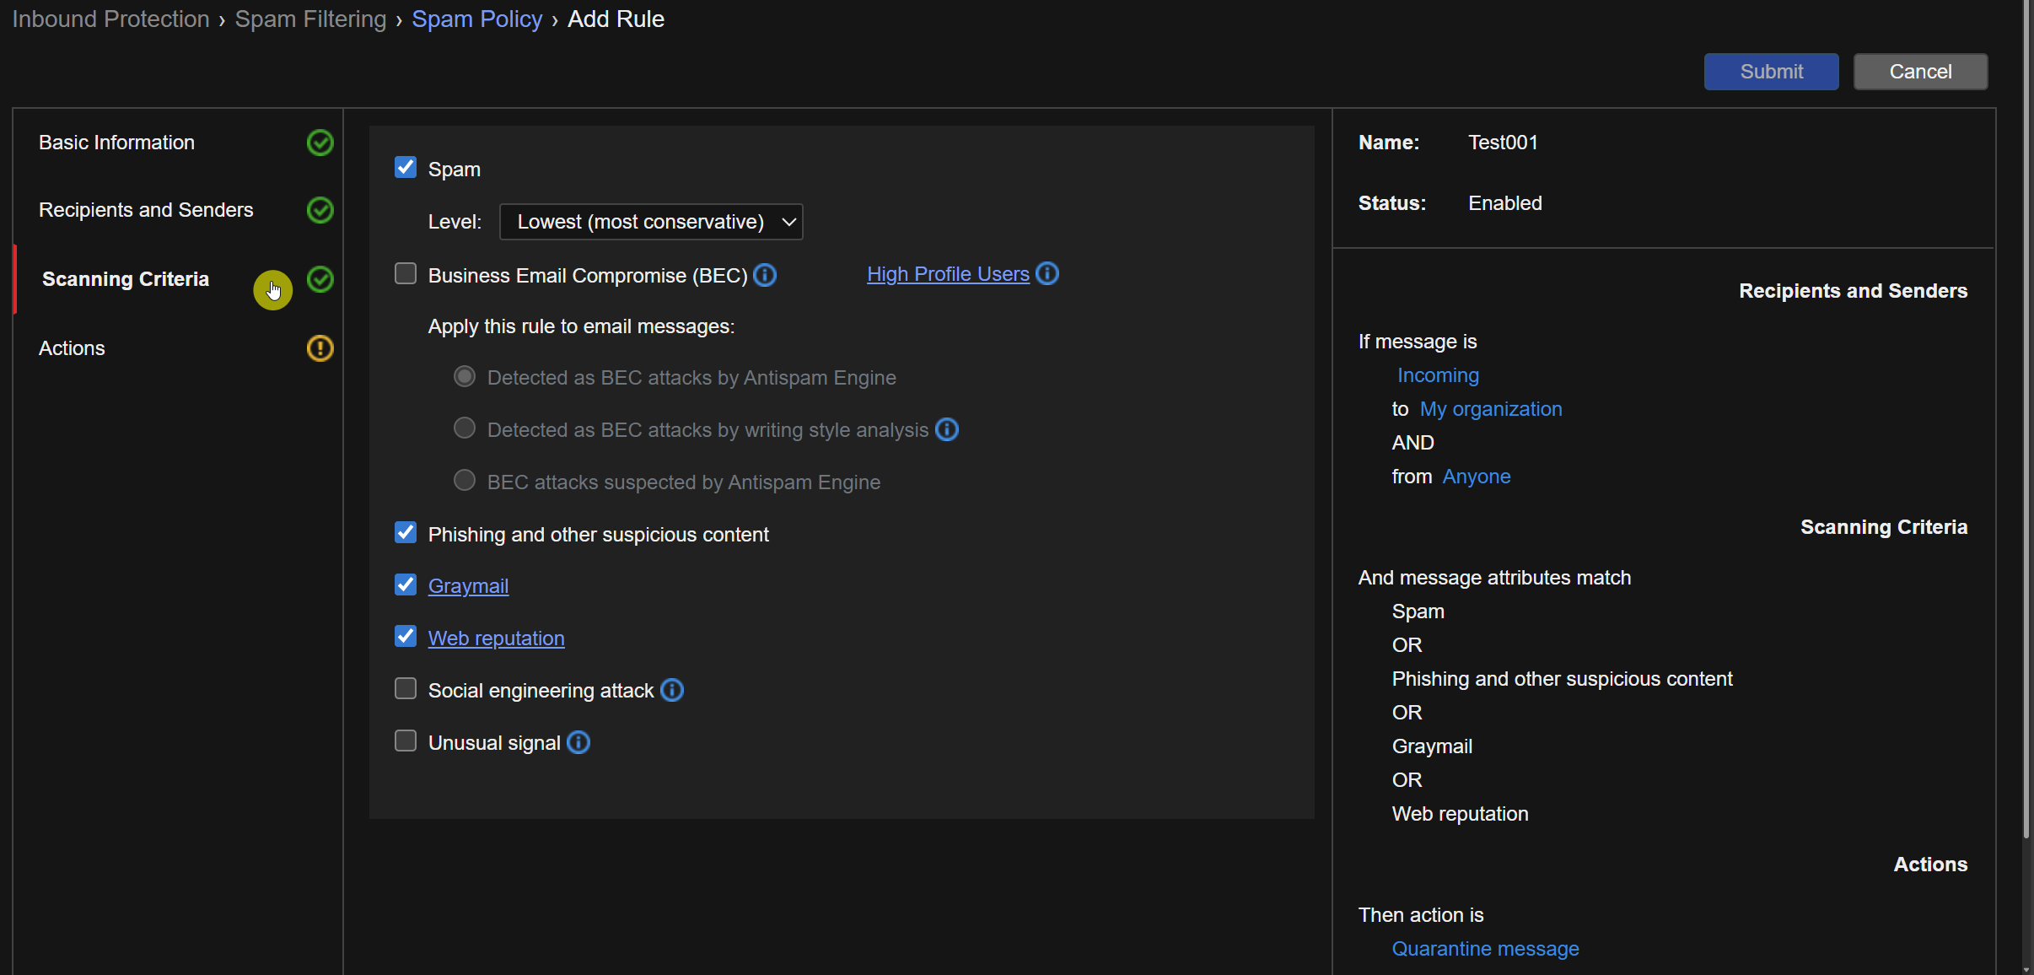Uncheck the Spam checkbox
The width and height of the screenshot is (2034, 975).
(x=406, y=168)
